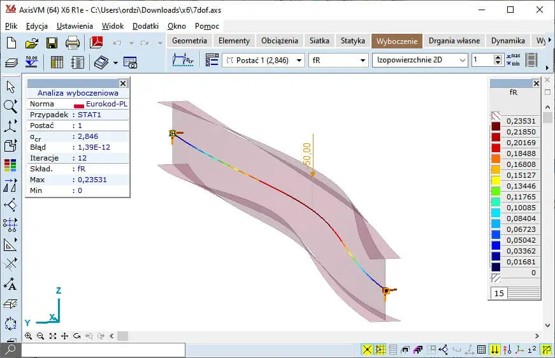Close the Analiza wyboczeniowa info panel
The height and width of the screenshot is (358, 555).
coord(123,83)
